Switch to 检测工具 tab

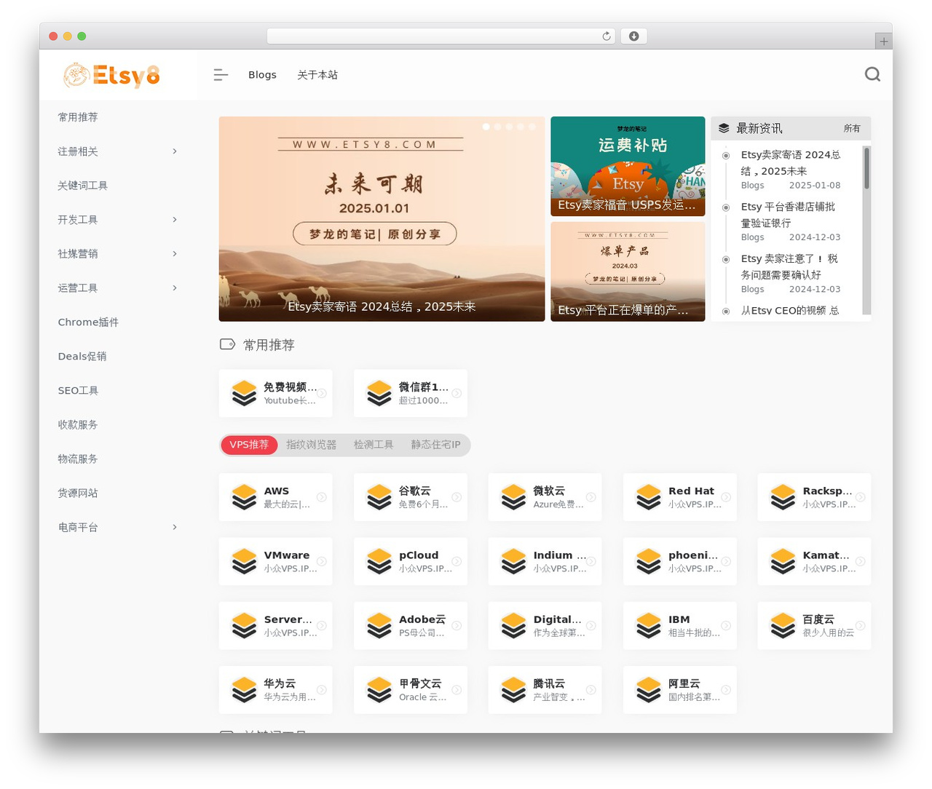[374, 445]
